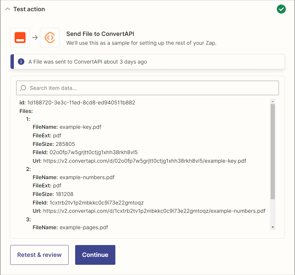Click the 'A File was sent to ConvertAPI' message

tap(88, 62)
